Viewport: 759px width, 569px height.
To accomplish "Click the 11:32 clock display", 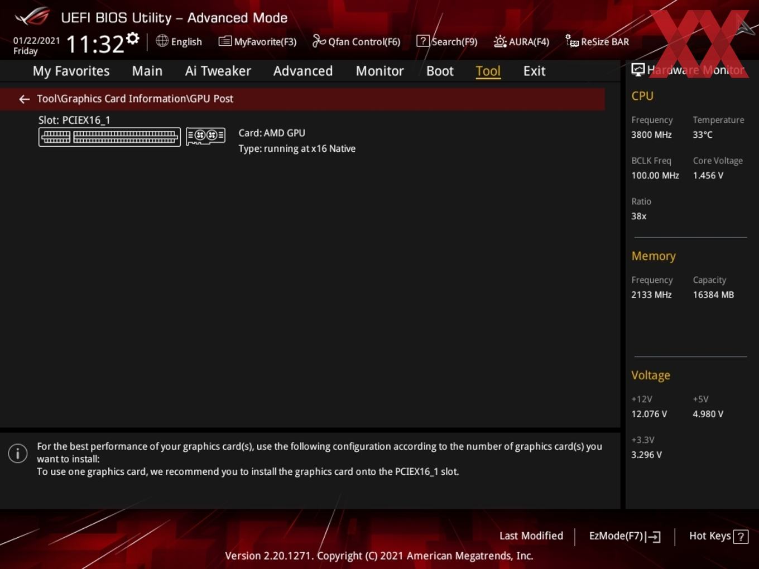I will [x=95, y=44].
